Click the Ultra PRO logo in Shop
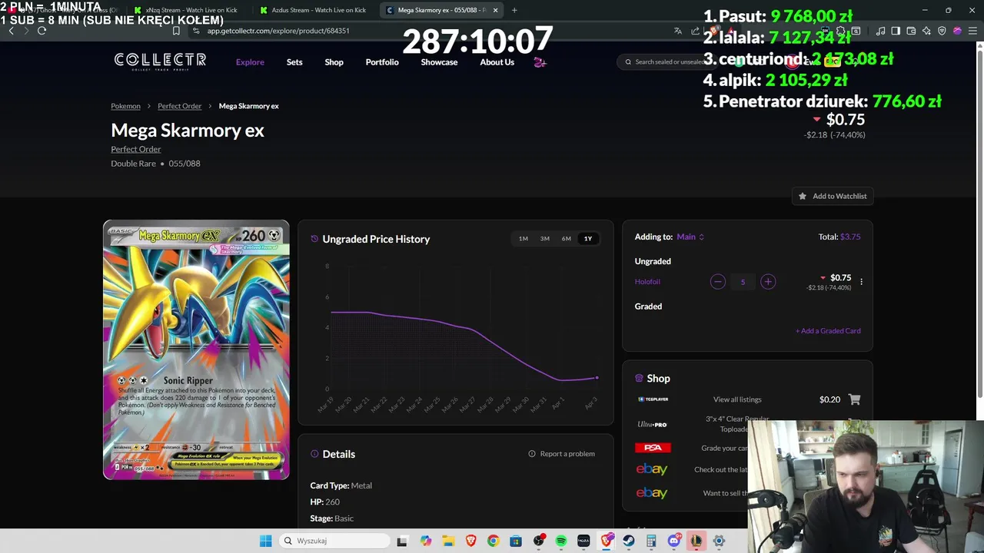The height and width of the screenshot is (553, 984). tap(652, 424)
